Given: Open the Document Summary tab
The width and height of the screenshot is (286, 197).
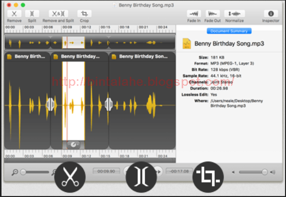Looking at the screenshot, I should (x=229, y=31).
